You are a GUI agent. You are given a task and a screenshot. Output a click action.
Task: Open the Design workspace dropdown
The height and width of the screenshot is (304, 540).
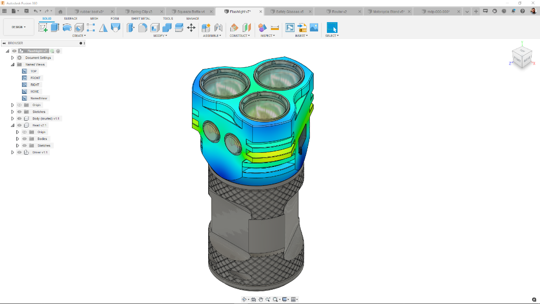[x=18, y=27]
